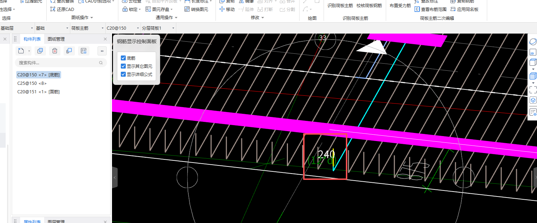Click the display settings list icon

pyautogui.click(x=533, y=113)
